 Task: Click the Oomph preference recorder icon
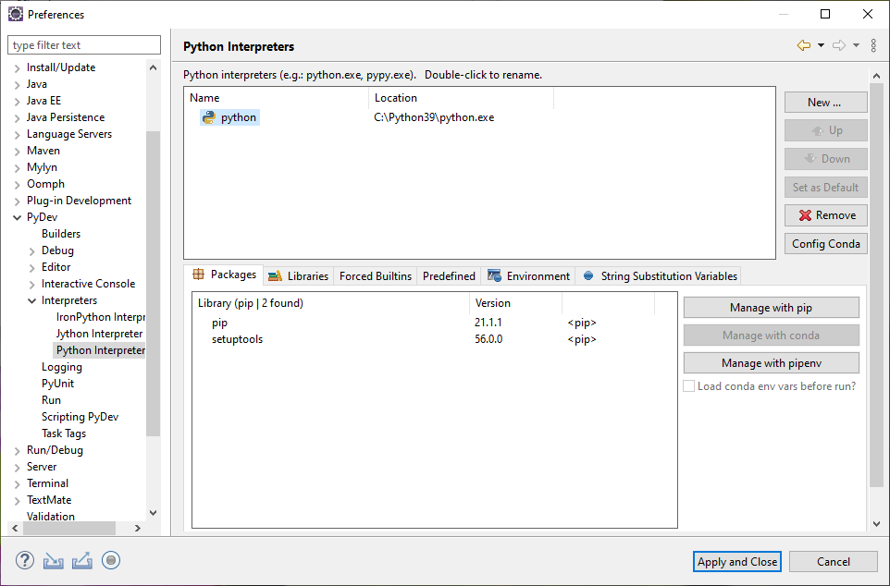pyautogui.click(x=111, y=560)
